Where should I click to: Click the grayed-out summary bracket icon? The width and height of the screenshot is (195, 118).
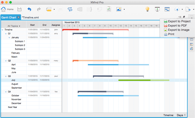click(x=89, y=9)
